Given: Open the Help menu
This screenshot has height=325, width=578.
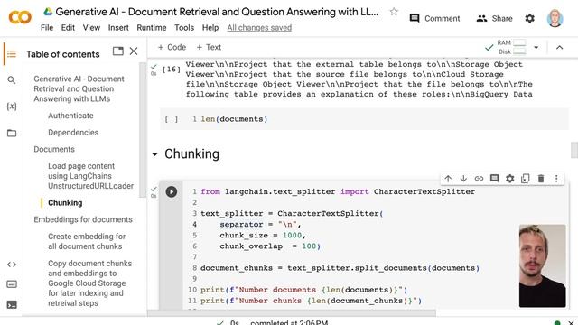Looking at the screenshot, I should click(210, 28).
